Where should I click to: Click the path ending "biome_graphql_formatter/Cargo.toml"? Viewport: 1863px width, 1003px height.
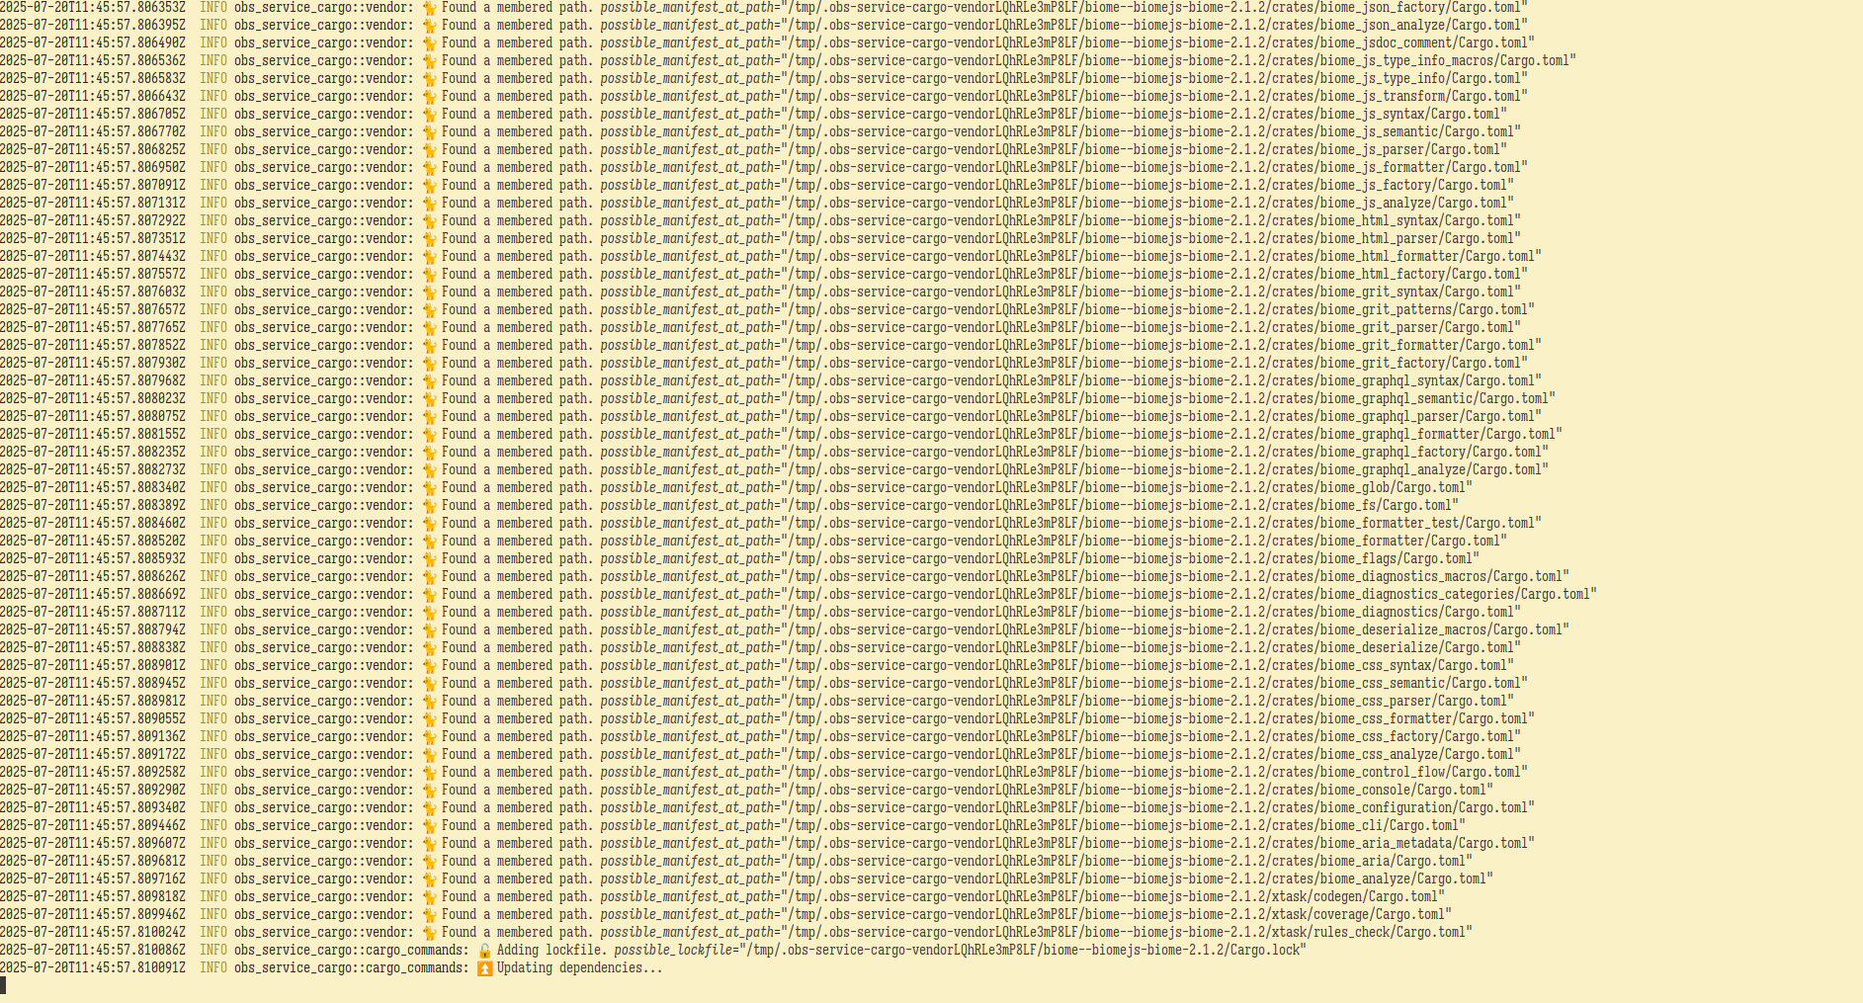[1171, 434]
